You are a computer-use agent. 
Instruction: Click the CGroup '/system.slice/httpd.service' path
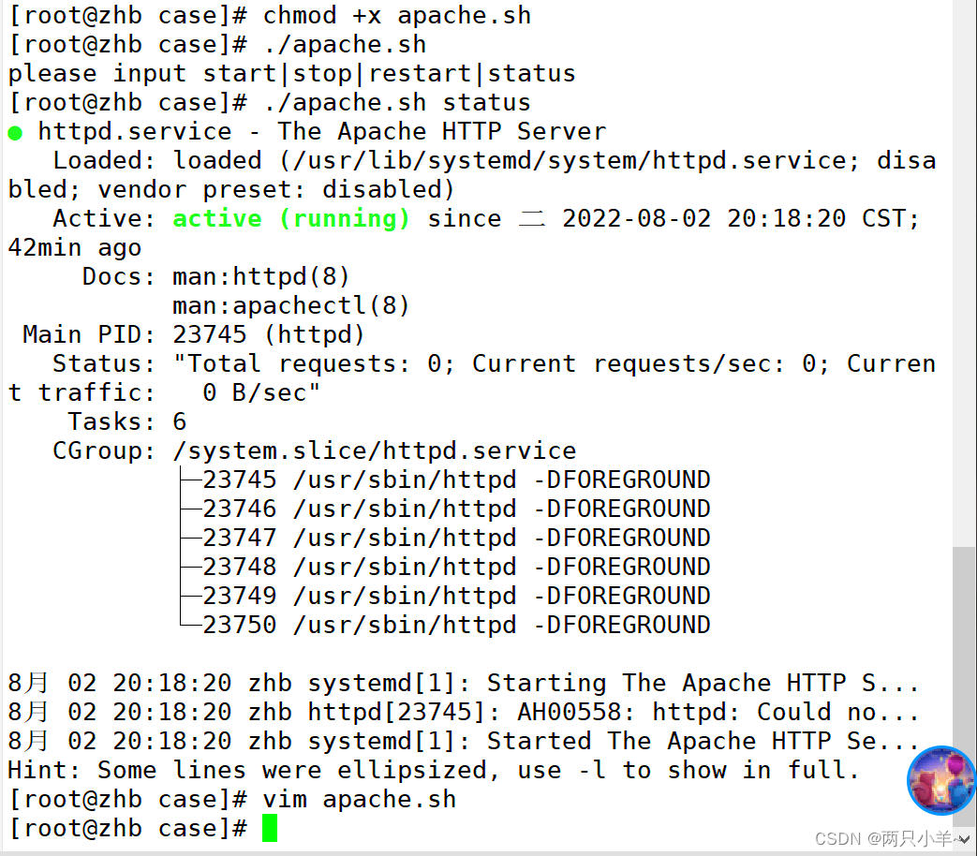[x=375, y=450]
